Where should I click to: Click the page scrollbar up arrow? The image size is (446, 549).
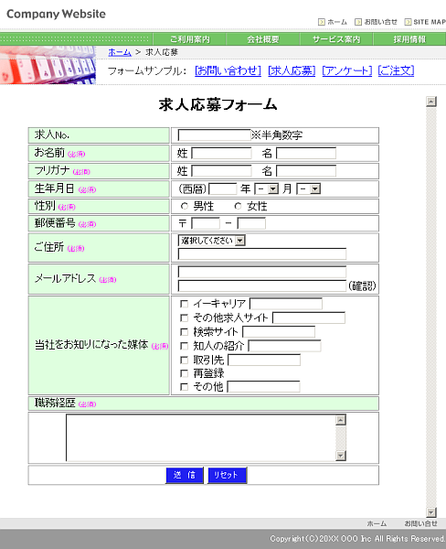(x=431, y=102)
